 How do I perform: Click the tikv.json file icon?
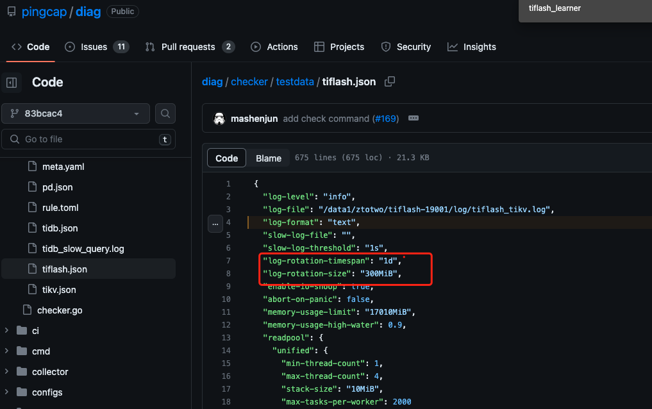[32, 289]
